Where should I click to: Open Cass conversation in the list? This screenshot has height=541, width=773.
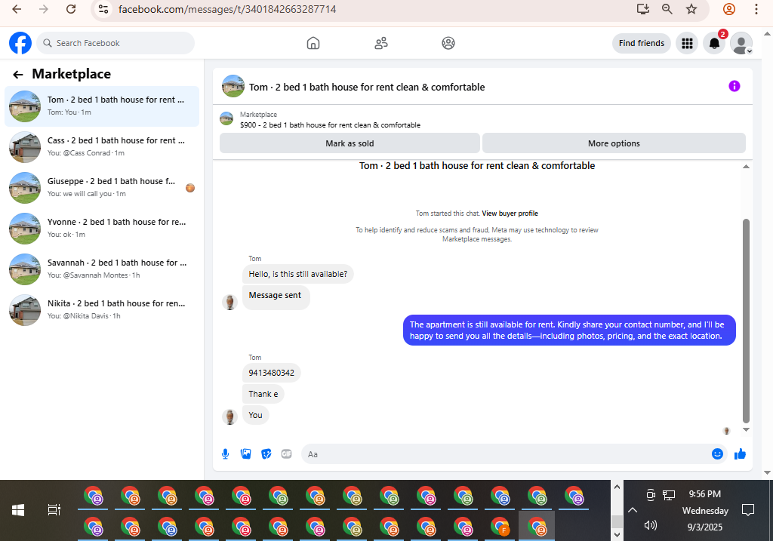click(x=102, y=147)
